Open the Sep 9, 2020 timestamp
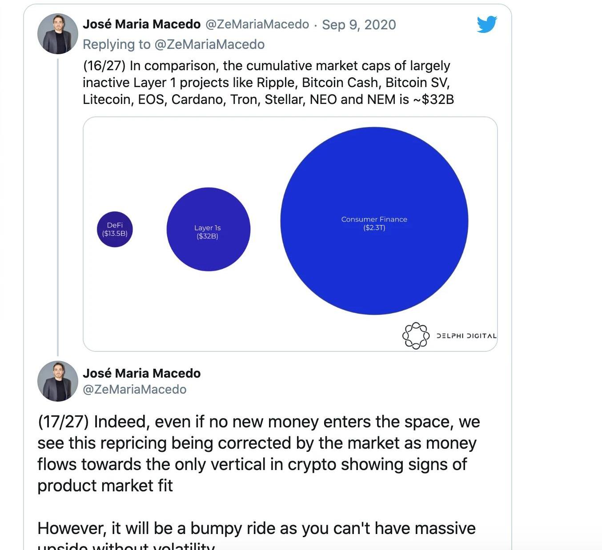The image size is (602, 550). pos(359,24)
